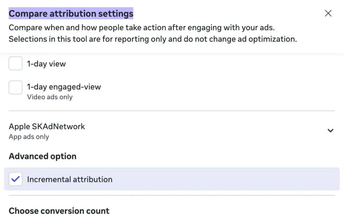This screenshot has height=217, width=344.
Task: Enable the 1-day view checkbox
Action: point(15,63)
